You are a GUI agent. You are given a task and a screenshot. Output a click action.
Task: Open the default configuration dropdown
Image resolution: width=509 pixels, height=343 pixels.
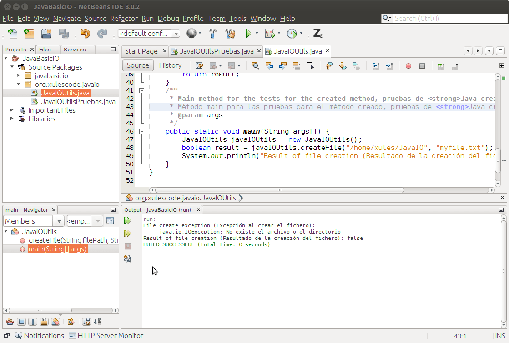click(176, 33)
